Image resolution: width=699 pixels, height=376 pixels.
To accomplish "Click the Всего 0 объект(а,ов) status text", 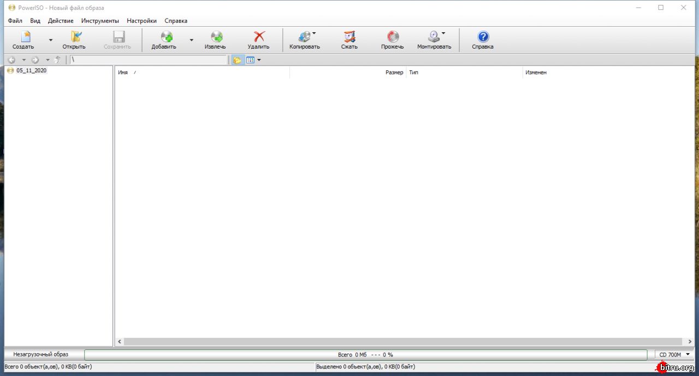I will click(x=48, y=367).
